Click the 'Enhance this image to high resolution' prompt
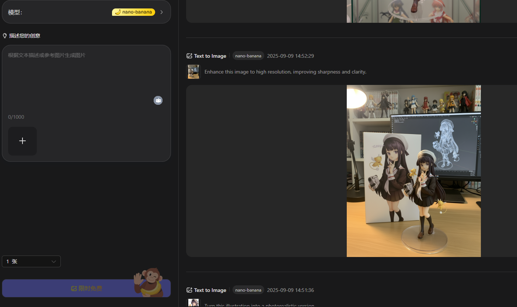This screenshot has width=517, height=307. click(x=285, y=72)
